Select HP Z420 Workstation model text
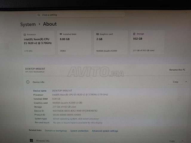The width and height of the screenshot is (191, 143). [35, 72]
